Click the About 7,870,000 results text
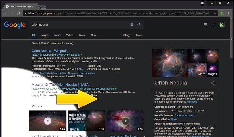Screen dimensions: 234x137 [52, 44]
